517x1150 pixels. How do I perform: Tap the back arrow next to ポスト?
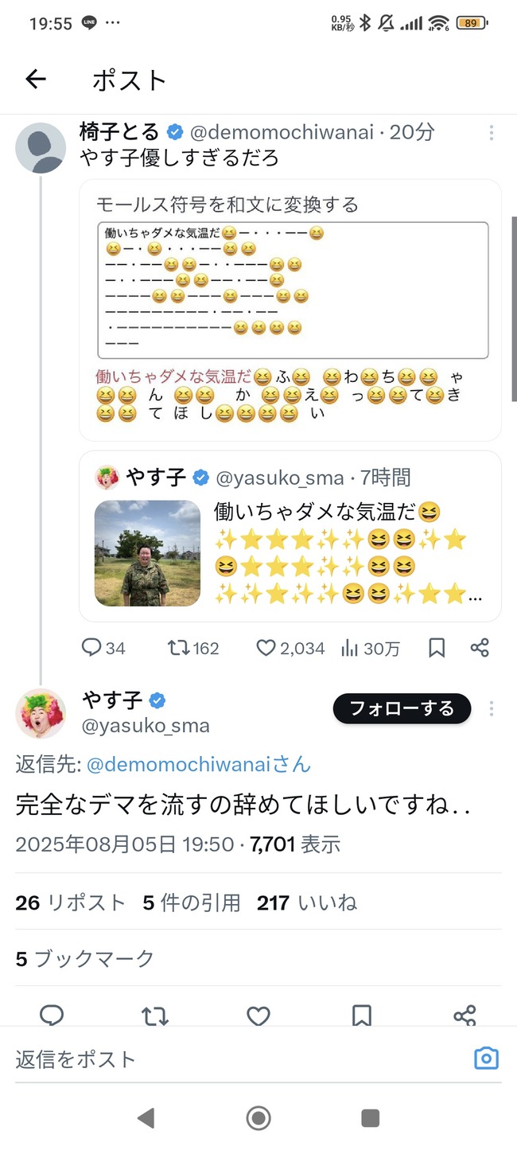[x=36, y=79]
